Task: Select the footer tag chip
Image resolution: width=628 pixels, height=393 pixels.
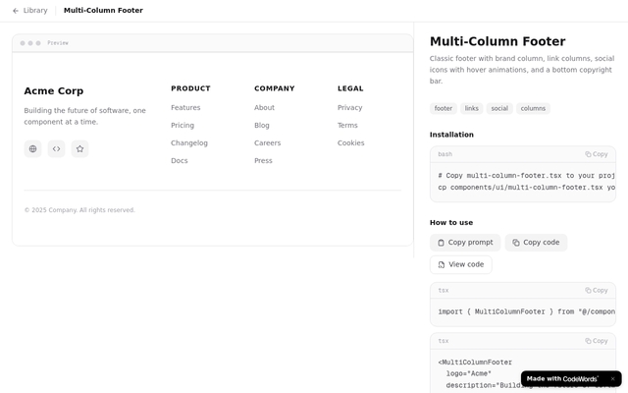Action: (444, 108)
